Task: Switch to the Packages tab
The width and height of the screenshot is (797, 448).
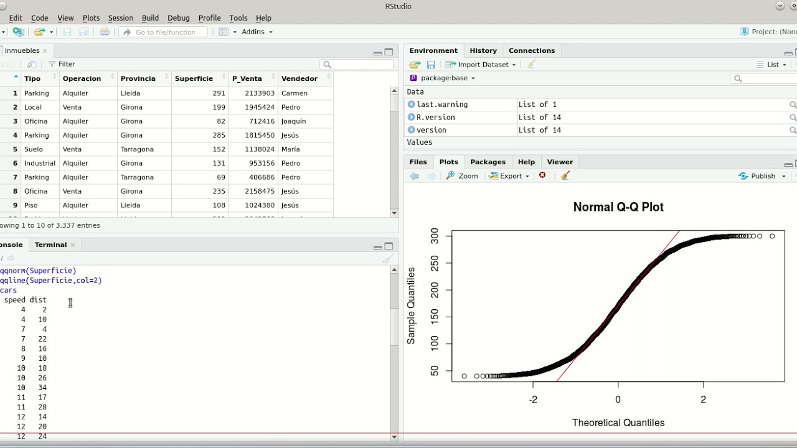Action: (488, 162)
